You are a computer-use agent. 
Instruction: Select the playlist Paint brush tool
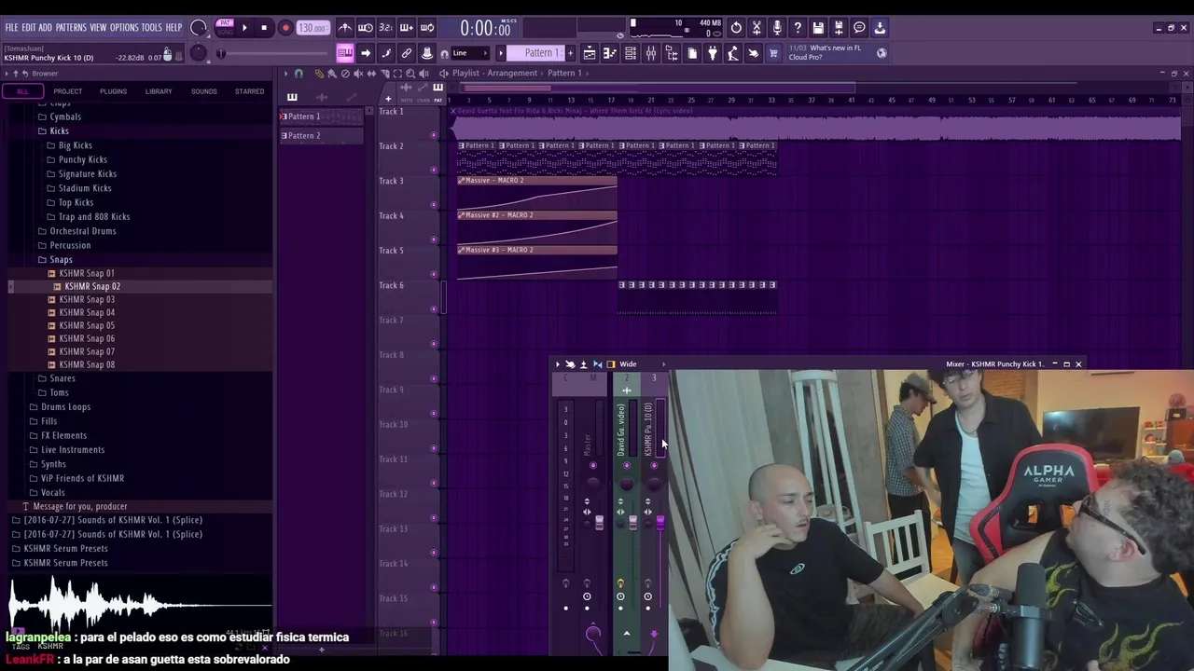(x=332, y=73)
